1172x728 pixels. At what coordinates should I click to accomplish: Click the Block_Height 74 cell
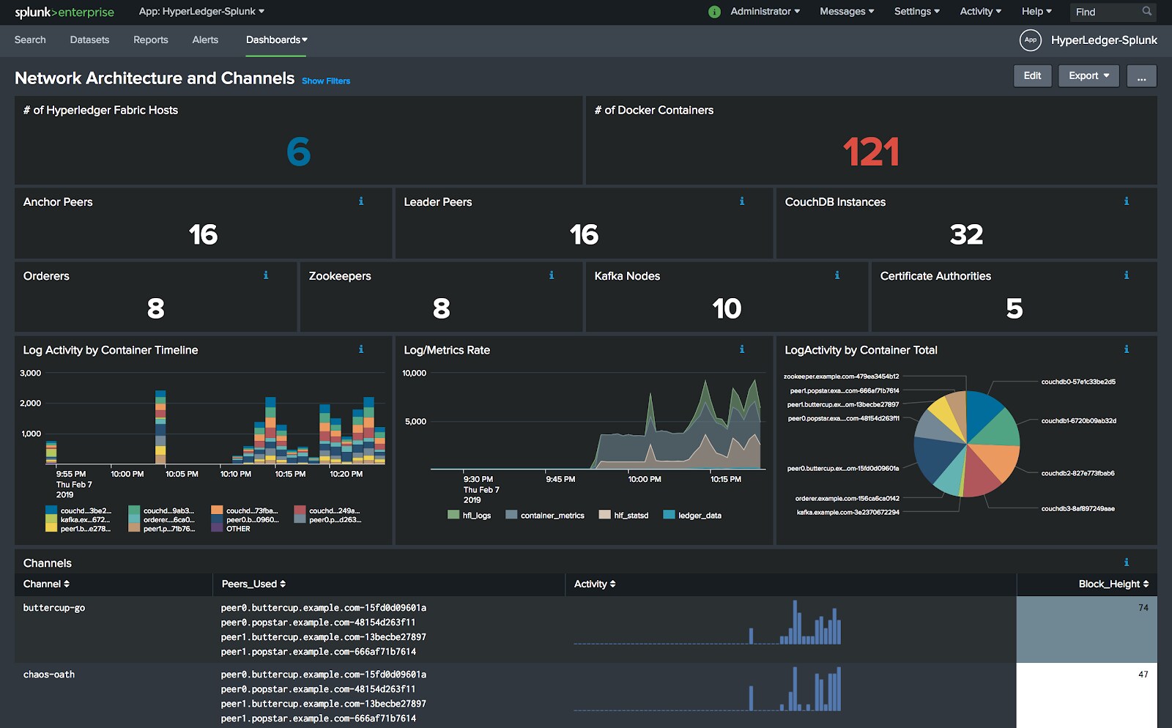tap(1087, 630)
